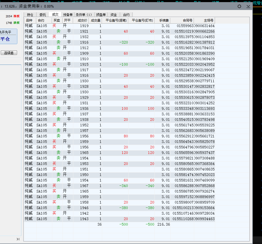
Task: Click the 100 profit cell in 逐笔 column
Action: [125, 108]
